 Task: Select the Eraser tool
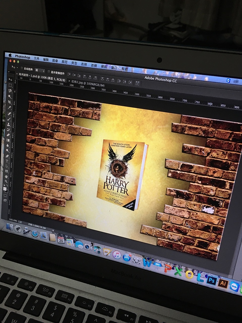8,135
